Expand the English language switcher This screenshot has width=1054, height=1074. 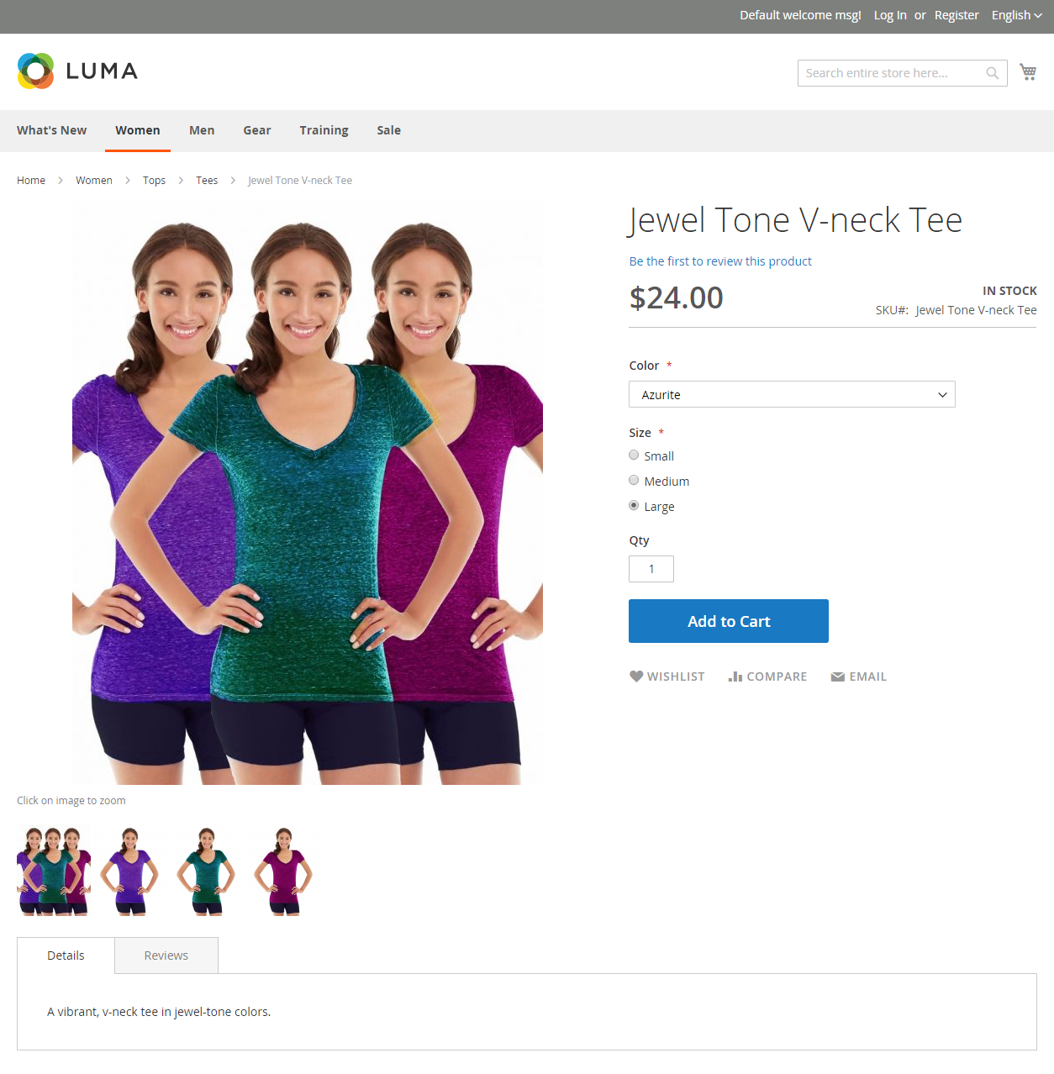coord(1016,15)
